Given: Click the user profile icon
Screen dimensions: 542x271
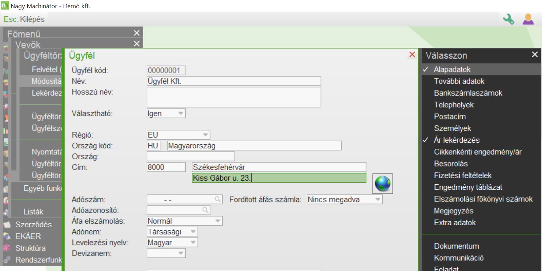Looking at the screenshot, I should pos(528,19).
